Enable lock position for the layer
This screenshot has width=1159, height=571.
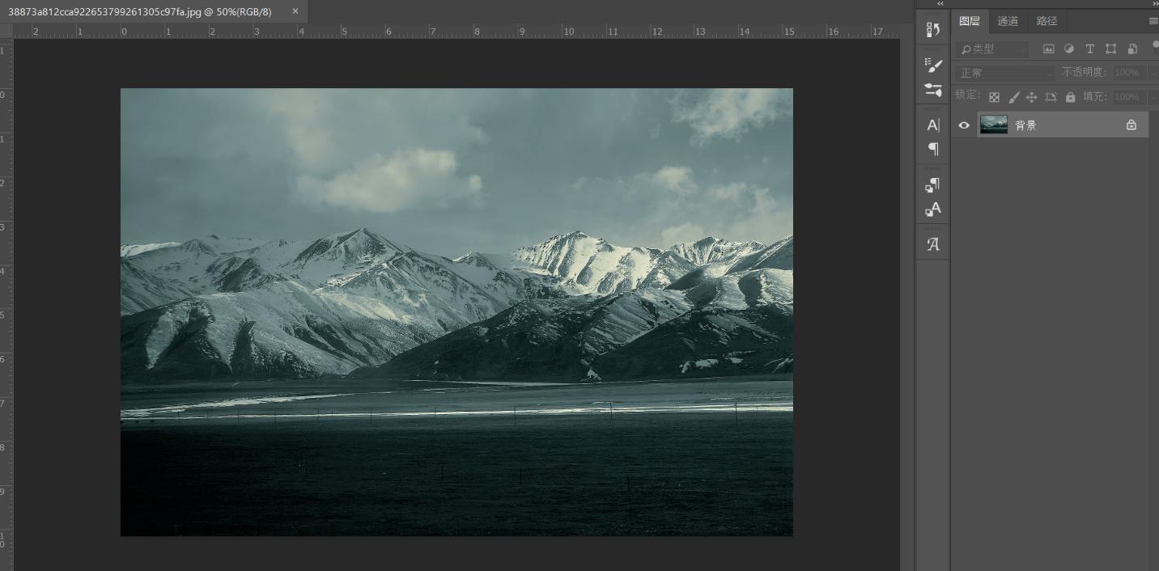pos(1032,96)
